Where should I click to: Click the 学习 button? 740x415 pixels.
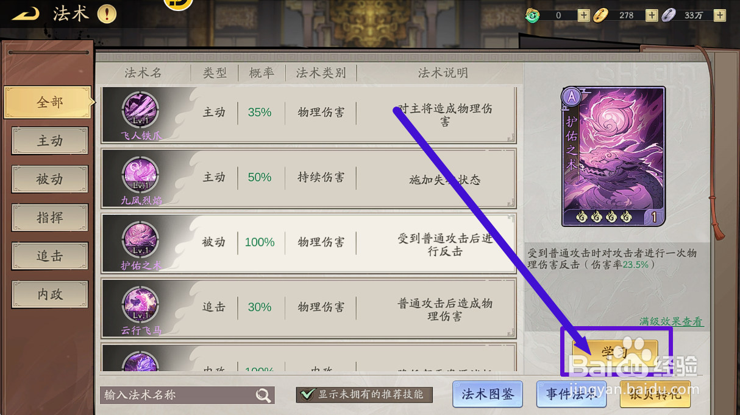coord(615,352)
